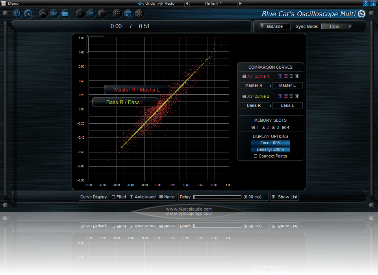378x275 pixels.
Task: Open the Bass L source selector
Action: click(287, 105)
